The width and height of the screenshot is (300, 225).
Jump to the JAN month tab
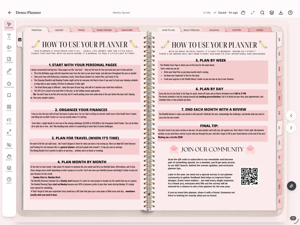tap(279, 40)
